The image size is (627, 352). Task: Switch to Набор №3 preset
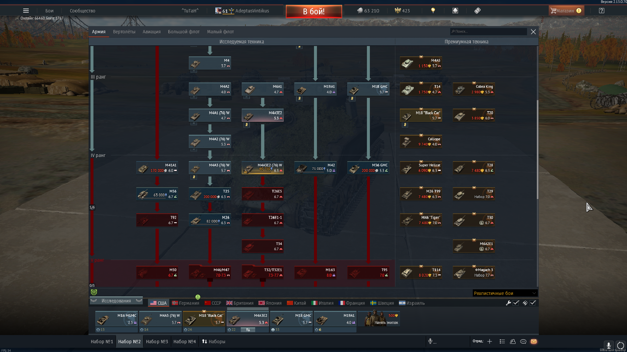157,342
